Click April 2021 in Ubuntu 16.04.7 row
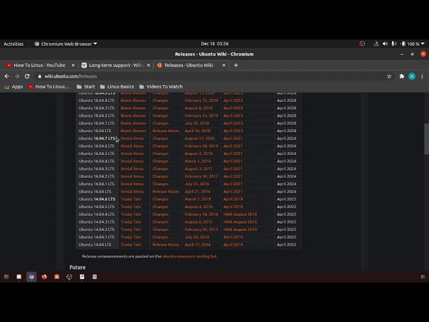This screenshot has width=429, height=322. click(x=233, y=139)
